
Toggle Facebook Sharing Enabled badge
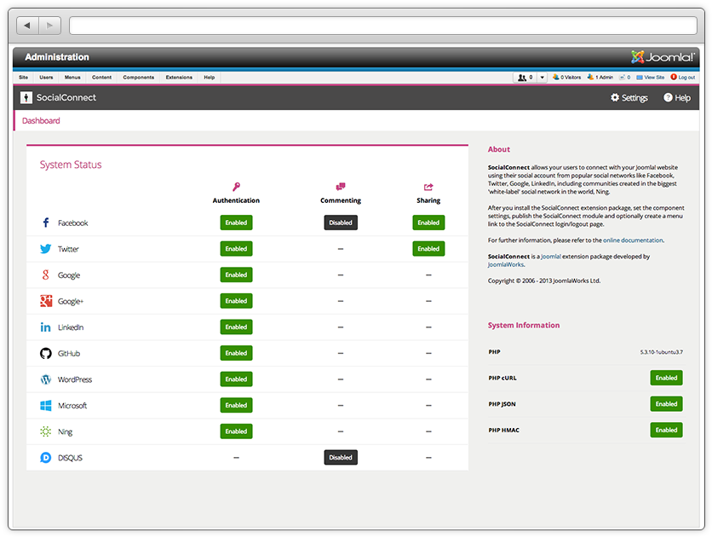click(428, 223)
